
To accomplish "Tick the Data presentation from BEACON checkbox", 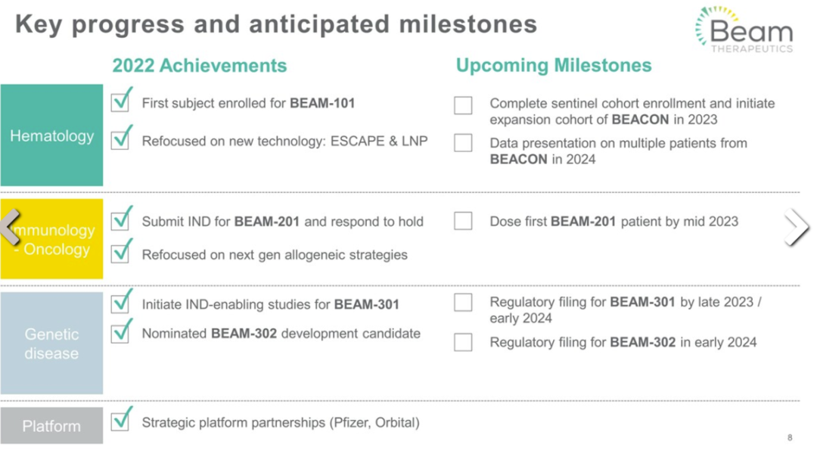I will (463, 142).
